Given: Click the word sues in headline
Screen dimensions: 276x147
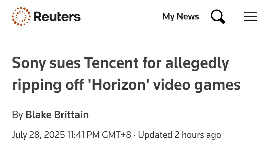Looking at the screenshot, I should (x=65, y=64).
